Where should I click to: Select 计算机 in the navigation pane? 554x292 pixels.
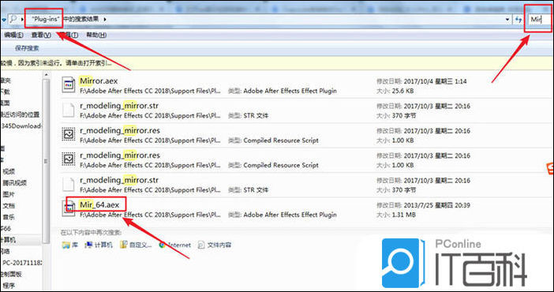click(8, 240)
